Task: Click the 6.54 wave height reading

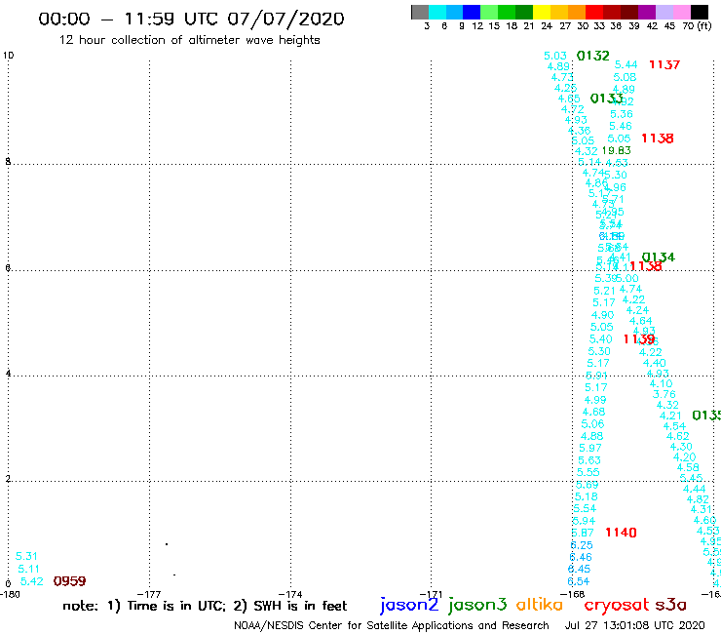Action: 579,581
